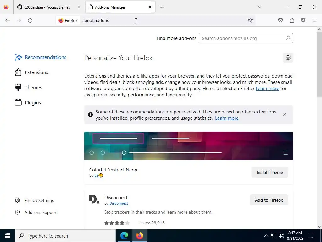Click Install Theme button

pos(269,172)
